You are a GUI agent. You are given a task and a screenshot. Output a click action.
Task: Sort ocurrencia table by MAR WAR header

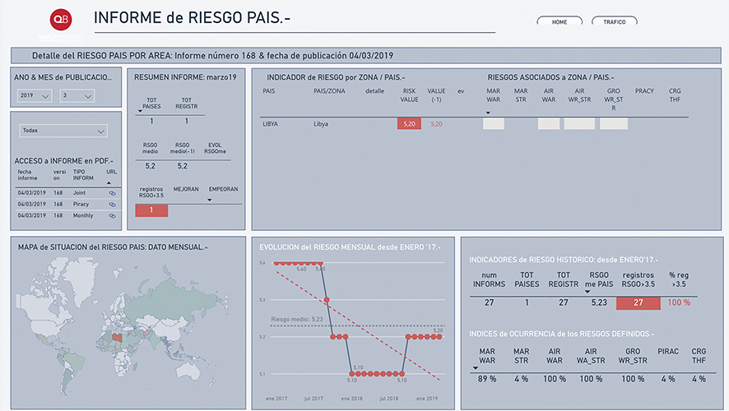pyautogui.click(x=487, y=356)
